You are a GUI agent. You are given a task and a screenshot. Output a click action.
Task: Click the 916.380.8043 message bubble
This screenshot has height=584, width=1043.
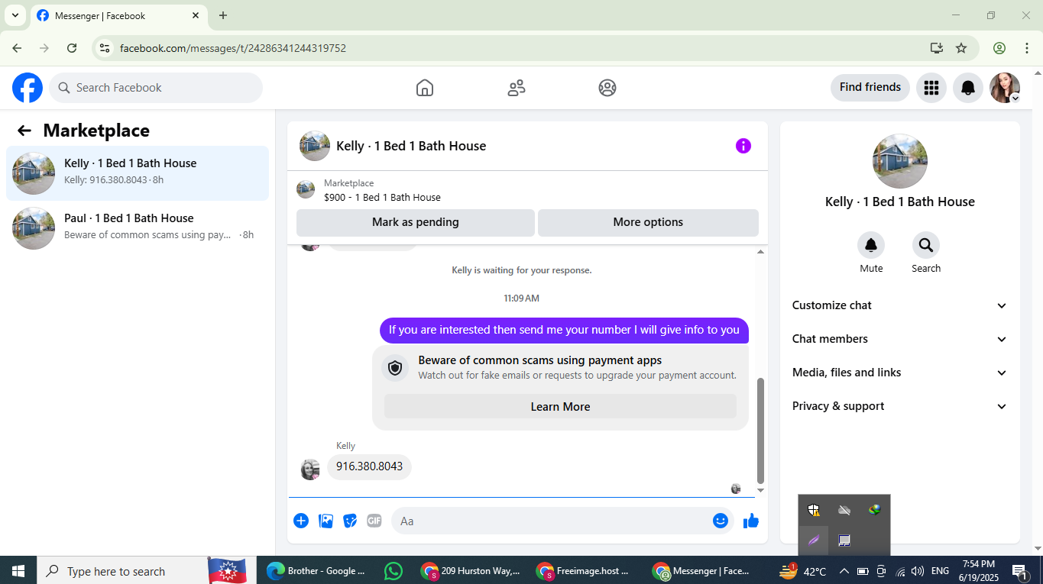point(369,466)
